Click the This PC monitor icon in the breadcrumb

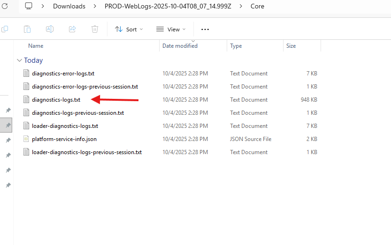[29, 6]
